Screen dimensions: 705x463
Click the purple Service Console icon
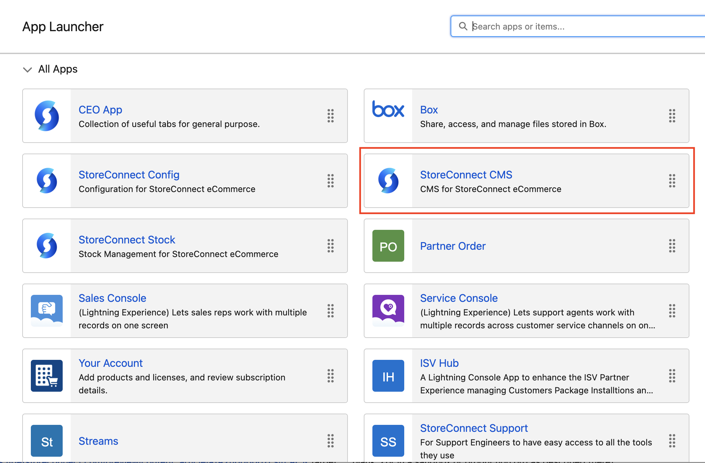[388, 311]
